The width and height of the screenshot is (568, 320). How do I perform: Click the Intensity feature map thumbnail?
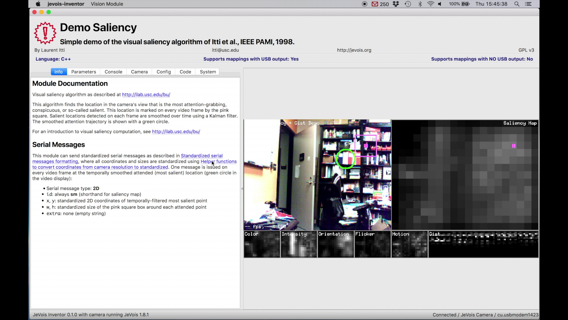tap(299, 244)
